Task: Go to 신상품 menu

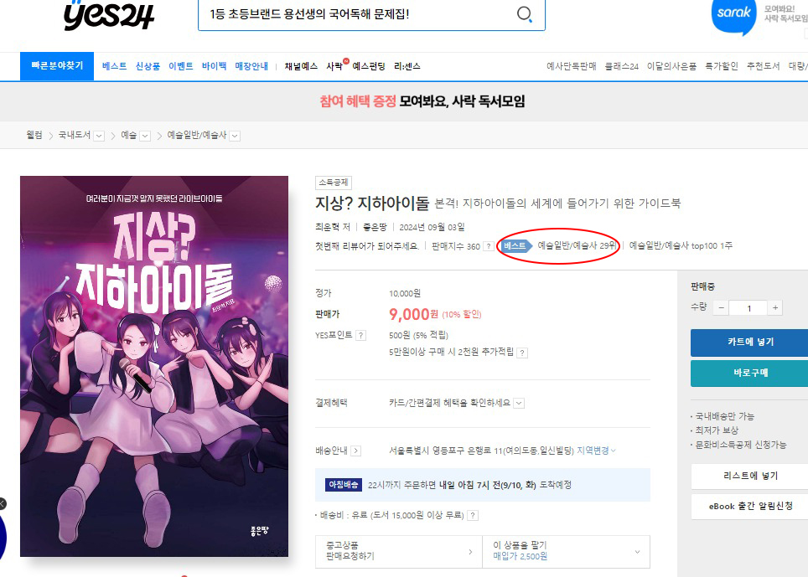Action: point(148,66)
